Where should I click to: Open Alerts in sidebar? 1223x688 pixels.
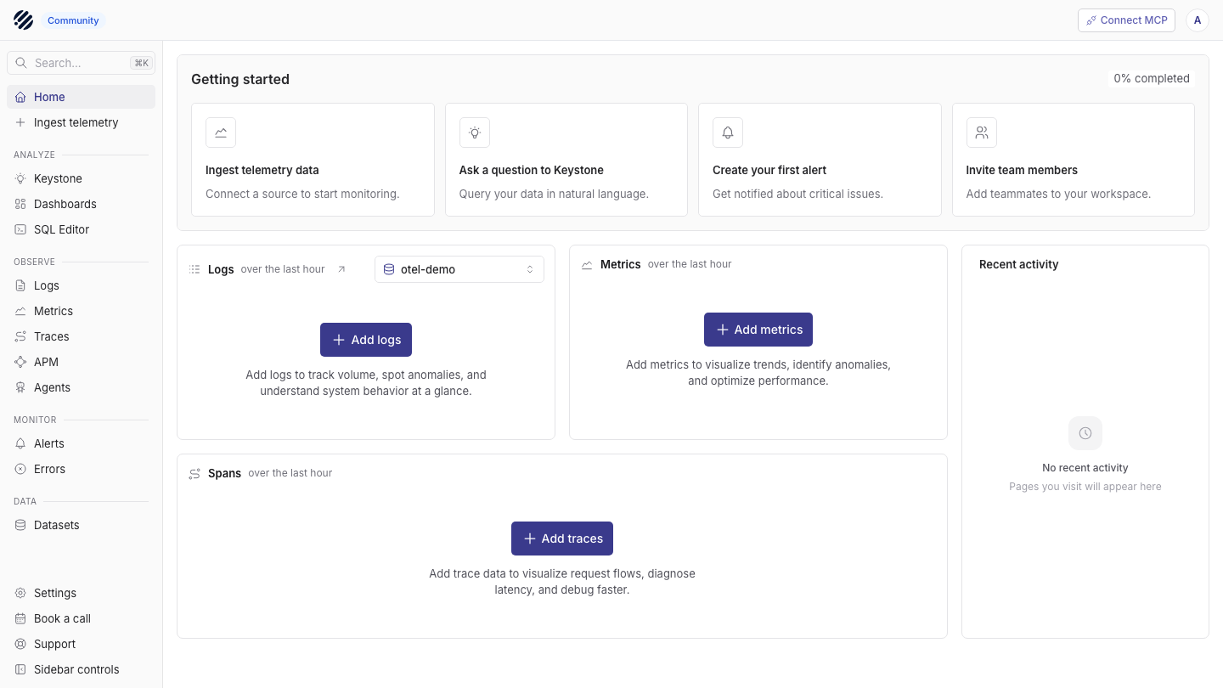pyautogui.click(x=81, y=443)
